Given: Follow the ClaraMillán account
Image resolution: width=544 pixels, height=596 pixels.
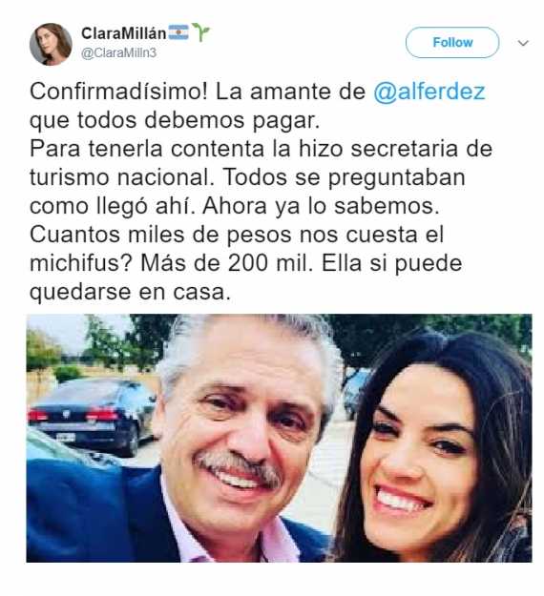Looking at the screenshot, I should 452,42.
